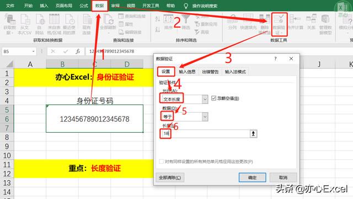This screenshot has width=353, height=199.
Task: Click the Name Box showing B5
Action: point(17,51)
